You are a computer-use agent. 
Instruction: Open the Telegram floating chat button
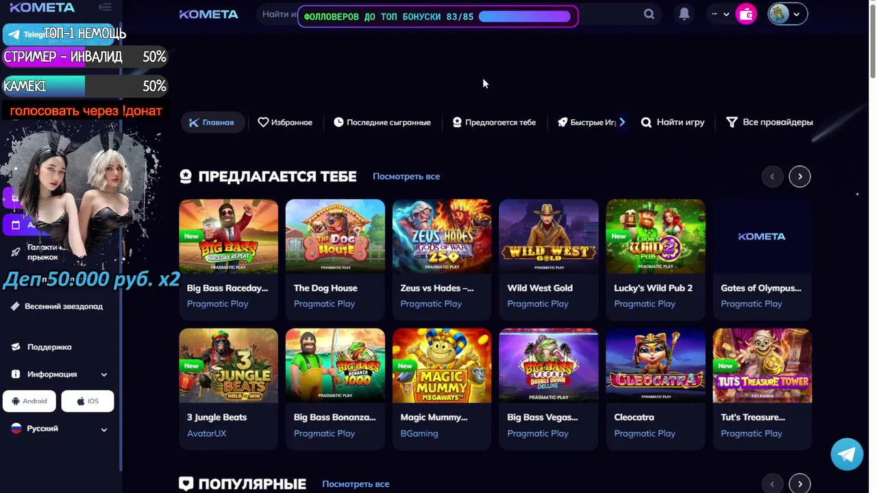pos(847,455)
